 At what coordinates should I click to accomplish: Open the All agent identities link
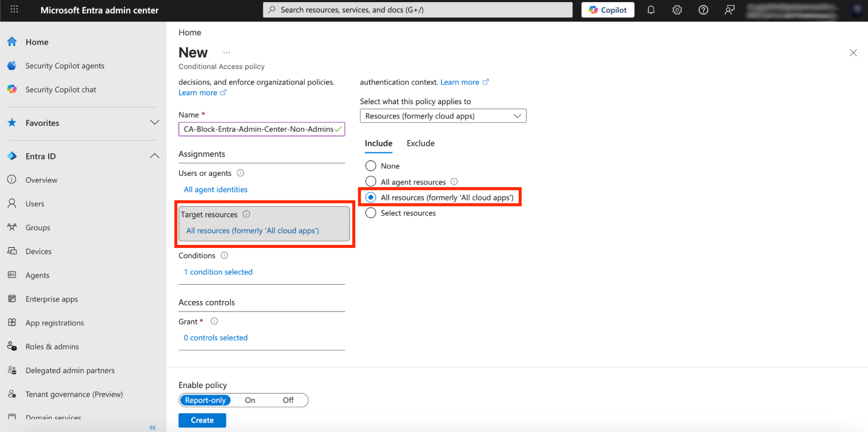[x=215, y=189]
